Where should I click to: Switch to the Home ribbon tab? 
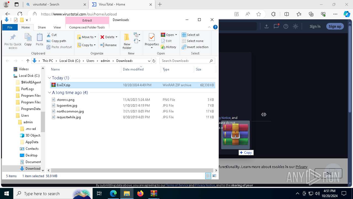[26, 27]
